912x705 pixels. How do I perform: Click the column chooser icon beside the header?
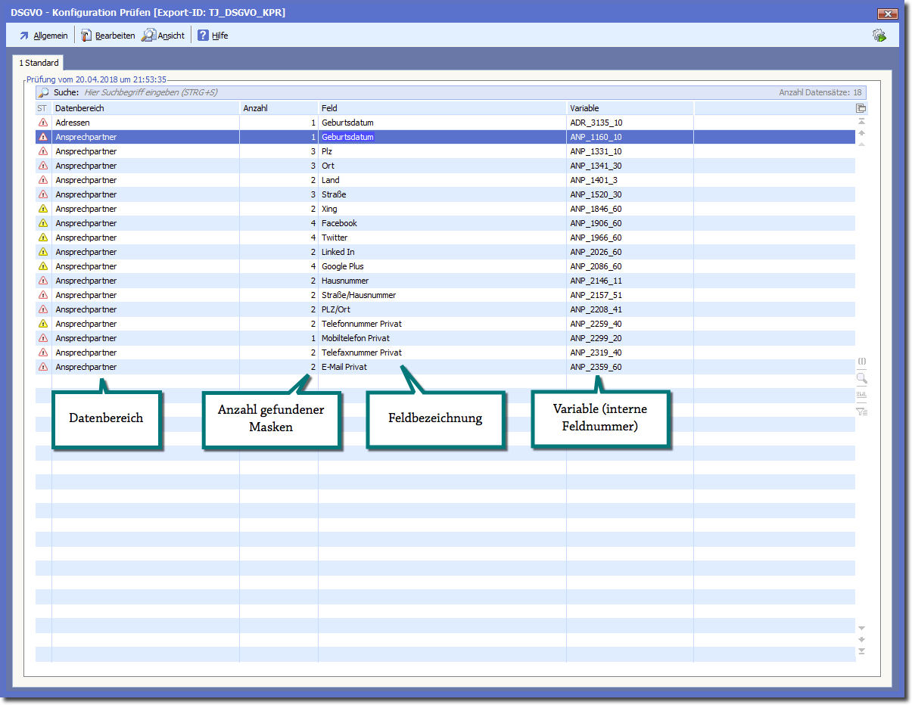pyautogui.click(x=861, y=108)
